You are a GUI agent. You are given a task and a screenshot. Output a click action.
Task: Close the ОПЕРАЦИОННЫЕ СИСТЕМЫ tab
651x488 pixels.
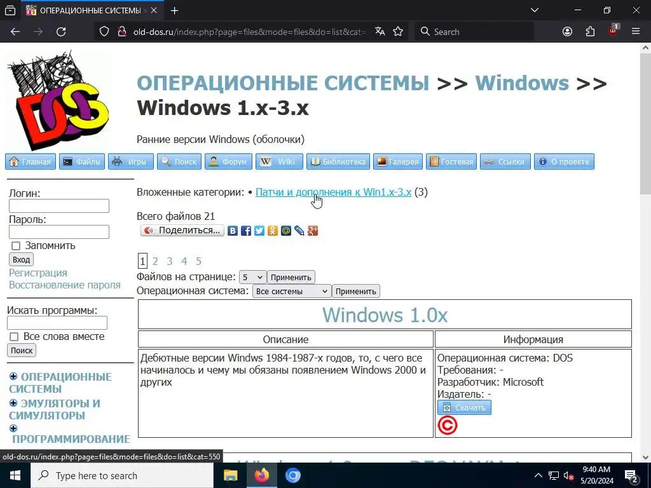point(154,10)
